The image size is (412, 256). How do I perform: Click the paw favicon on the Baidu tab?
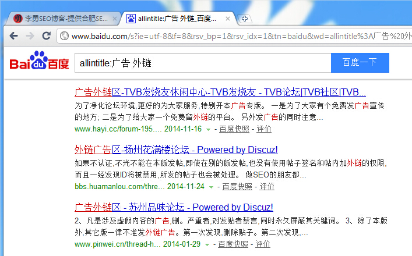131,19
